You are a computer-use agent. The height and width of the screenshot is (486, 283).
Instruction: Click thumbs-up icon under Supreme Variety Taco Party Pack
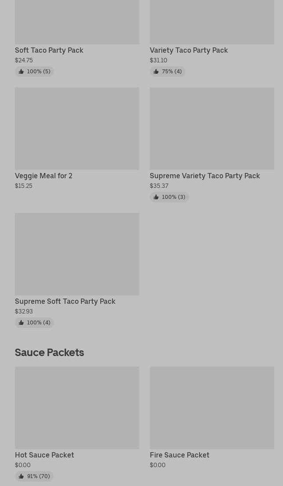[x=156, y=197]
